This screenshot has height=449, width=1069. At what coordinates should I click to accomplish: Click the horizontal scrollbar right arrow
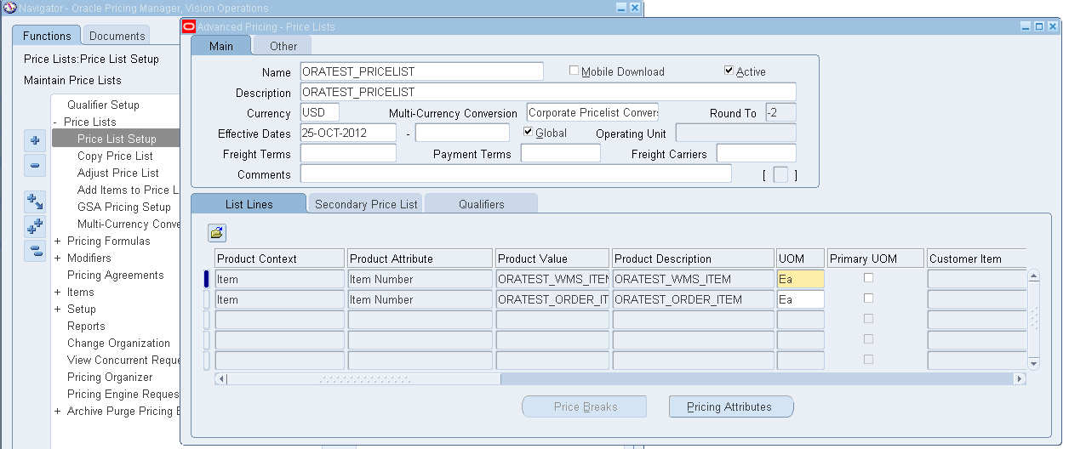pos(1020,379)
